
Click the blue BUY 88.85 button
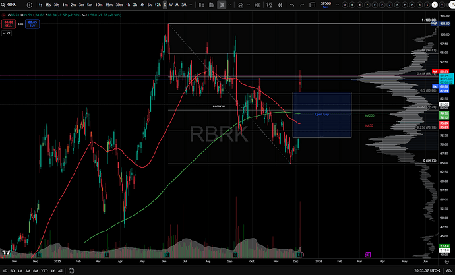(x=32, y=24)
